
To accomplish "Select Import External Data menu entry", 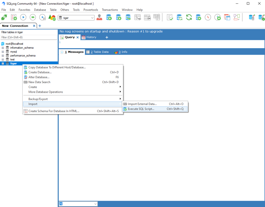I will click(x=142, y=104).
